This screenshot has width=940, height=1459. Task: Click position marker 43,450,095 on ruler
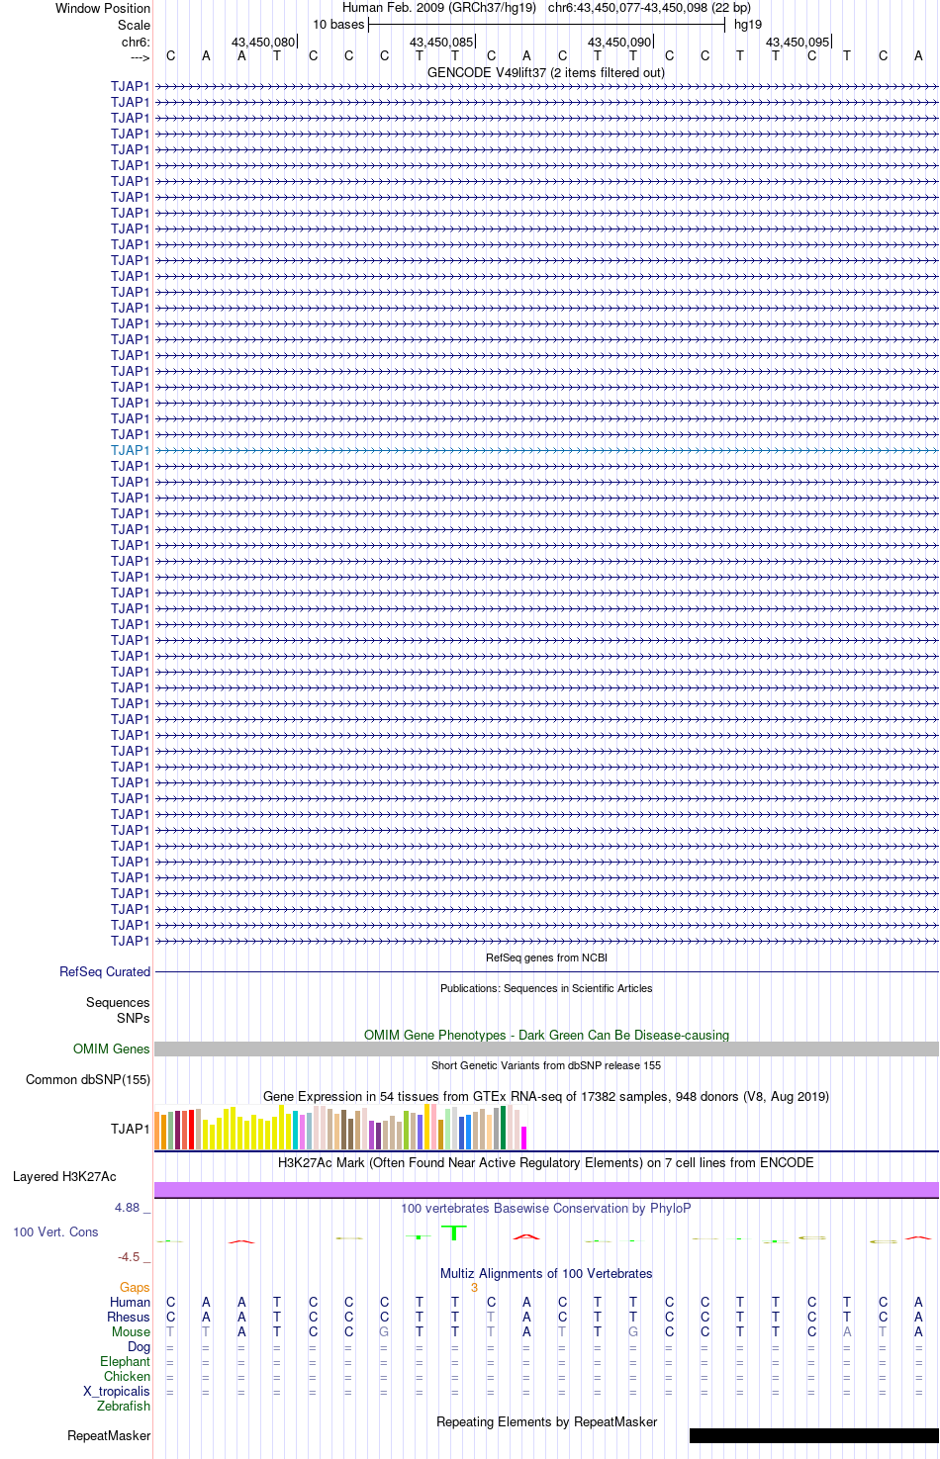798,42
